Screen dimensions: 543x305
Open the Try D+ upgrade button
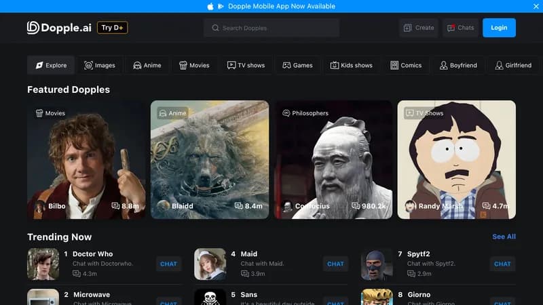(x=113, y=28)
